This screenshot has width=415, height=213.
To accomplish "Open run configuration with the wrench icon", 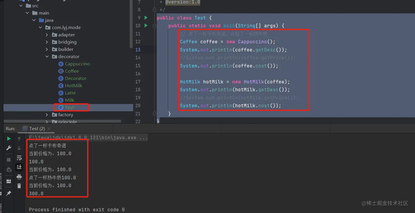I will (x=9, y=148).
